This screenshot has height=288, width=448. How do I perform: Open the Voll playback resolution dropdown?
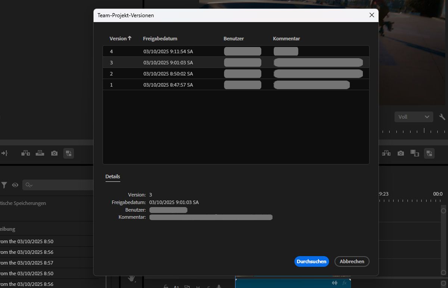click(x=413, y=116)
